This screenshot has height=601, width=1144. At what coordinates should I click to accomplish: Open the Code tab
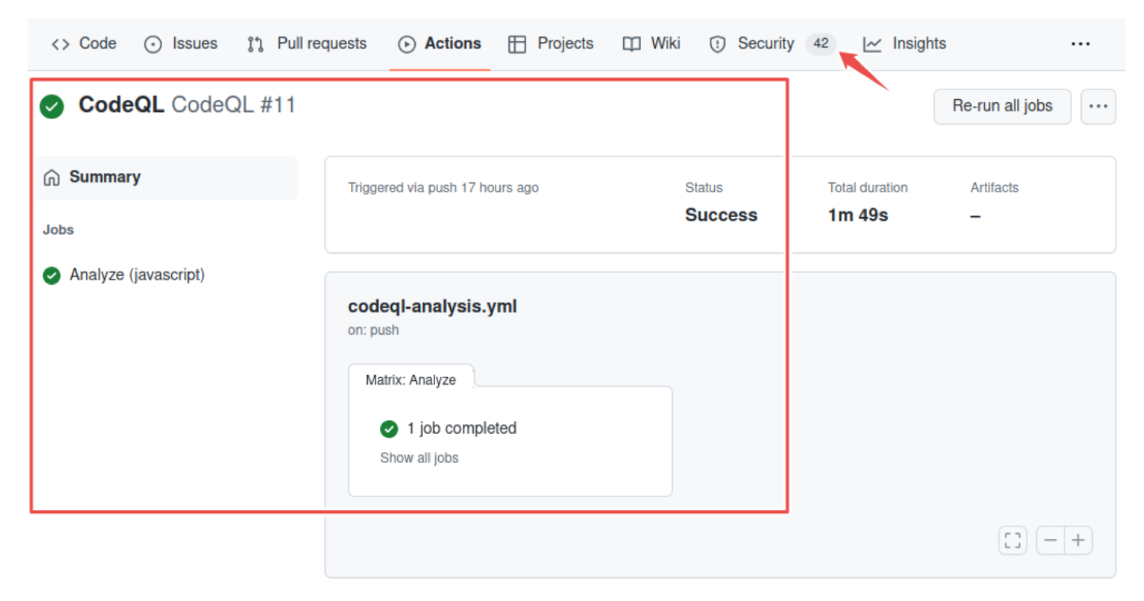tap(84, 44)
